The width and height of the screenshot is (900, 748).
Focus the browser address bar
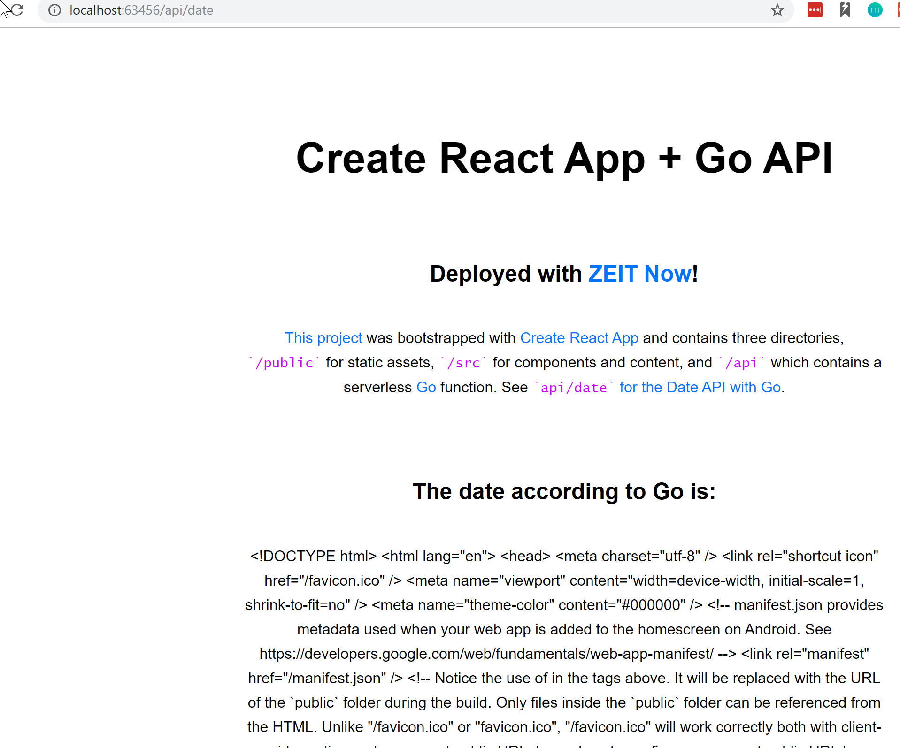[x=329, y=10]
